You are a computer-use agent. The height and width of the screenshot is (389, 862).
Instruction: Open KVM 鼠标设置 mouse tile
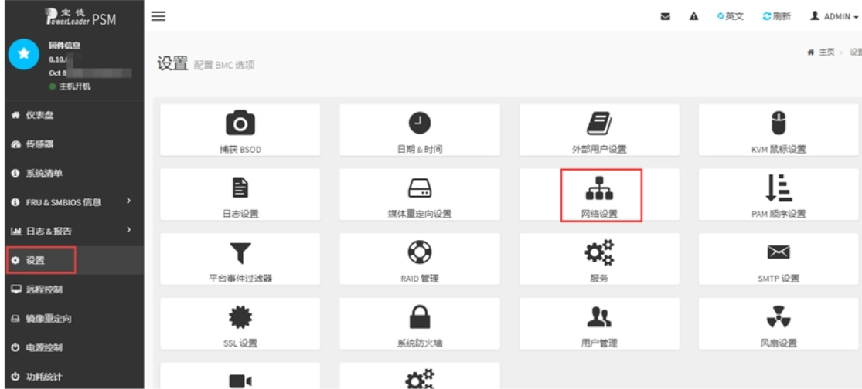[779, 130]
